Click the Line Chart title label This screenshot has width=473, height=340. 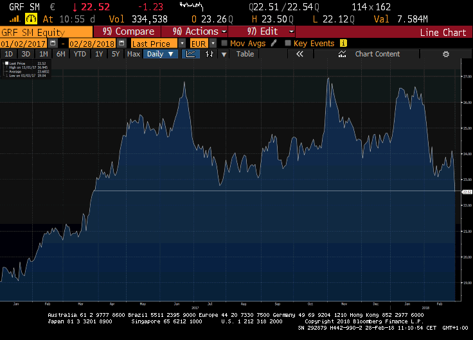(443, 32)
